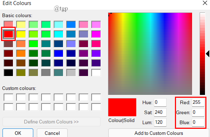Choose the pale yellow basic colour
The width and height of the screenshot is (210, 137).
pos(21,24)
